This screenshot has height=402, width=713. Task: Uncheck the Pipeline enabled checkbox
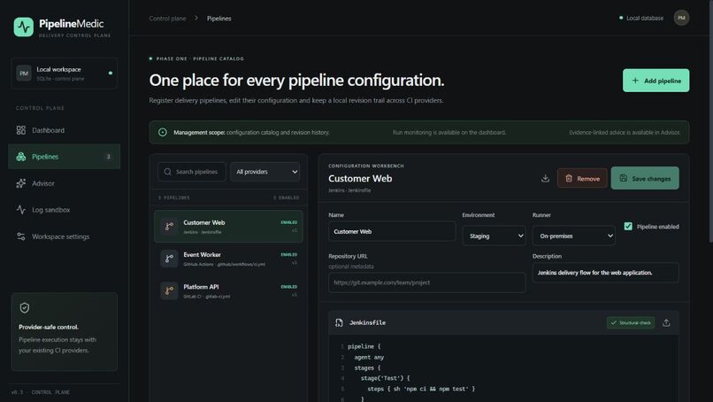[x=628, y=227]
